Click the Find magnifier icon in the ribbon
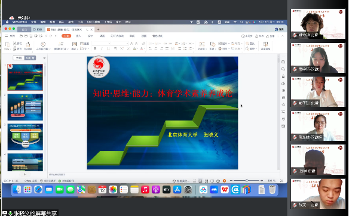Image resolution: width=349 pixels, height=216 pixels. (x=247, y=44)
